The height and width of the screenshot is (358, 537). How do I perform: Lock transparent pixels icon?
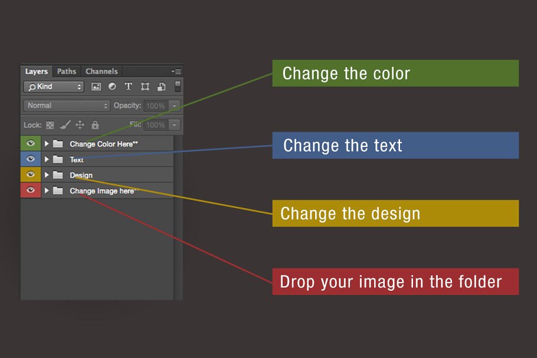50,125
